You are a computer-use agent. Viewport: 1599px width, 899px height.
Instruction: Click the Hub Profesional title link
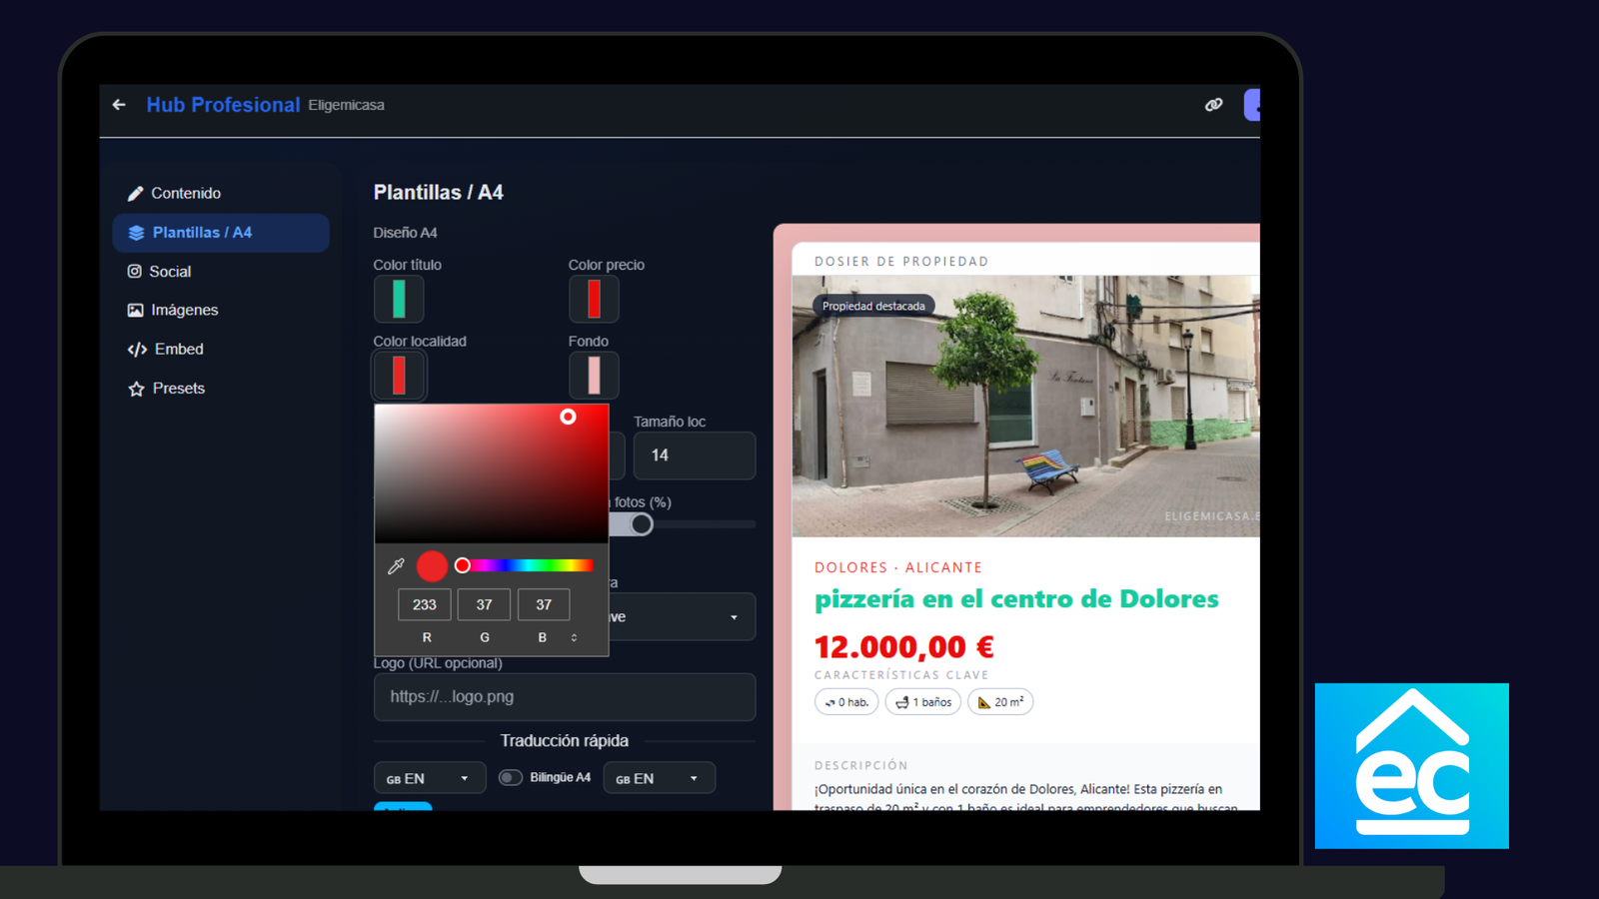(223, 105)
